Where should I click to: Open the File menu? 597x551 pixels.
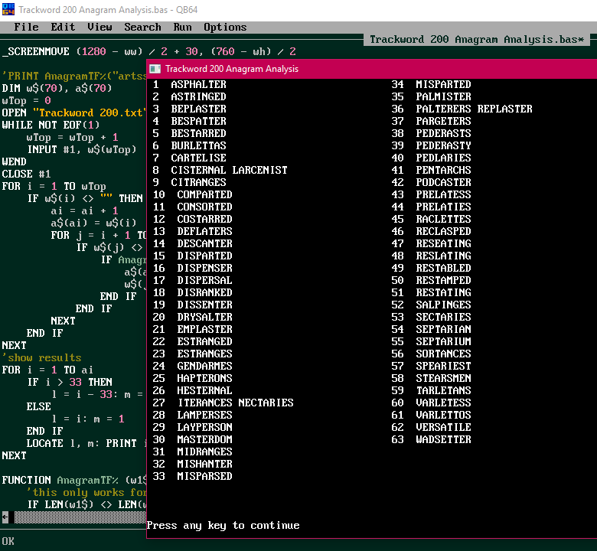coord(26,27)
